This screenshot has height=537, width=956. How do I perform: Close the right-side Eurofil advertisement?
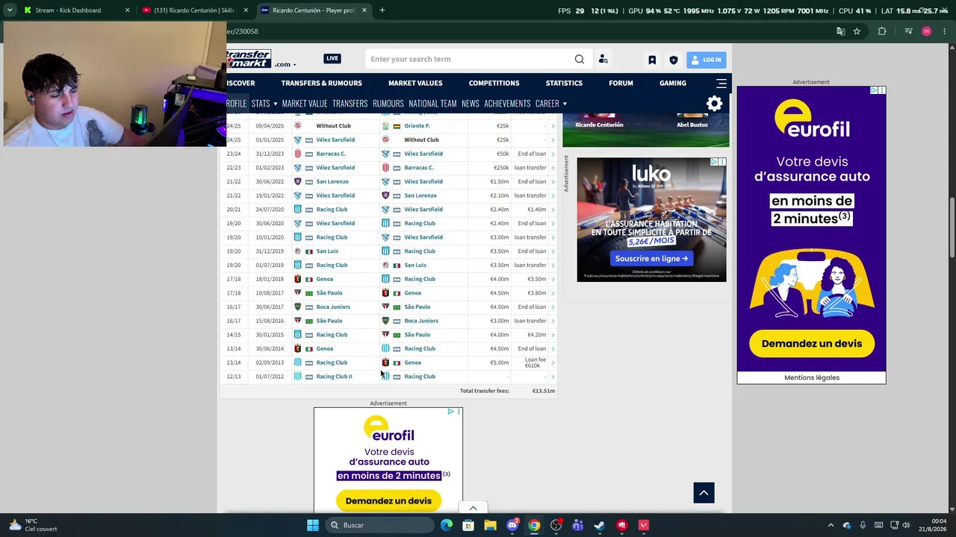(x=882, y=90)
